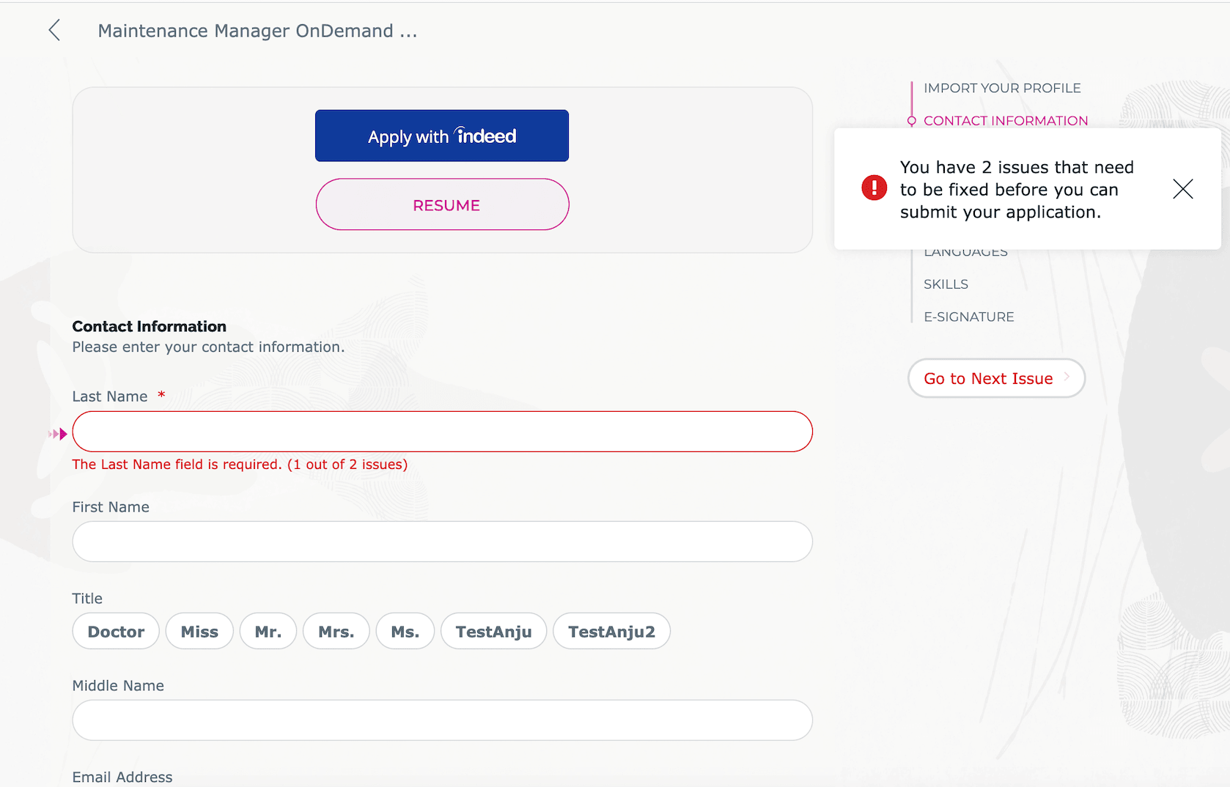Go back using the left chevron arrow

54,30
